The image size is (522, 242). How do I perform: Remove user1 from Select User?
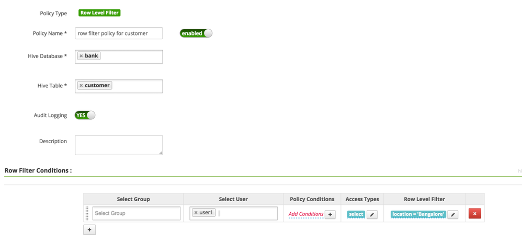[196, 213]
